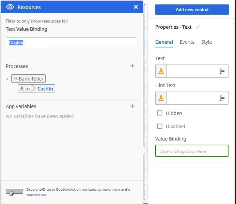This screenshot has height=204, width=236.
Task: Add a new process with the plus icon
Action: click(132, 66)
